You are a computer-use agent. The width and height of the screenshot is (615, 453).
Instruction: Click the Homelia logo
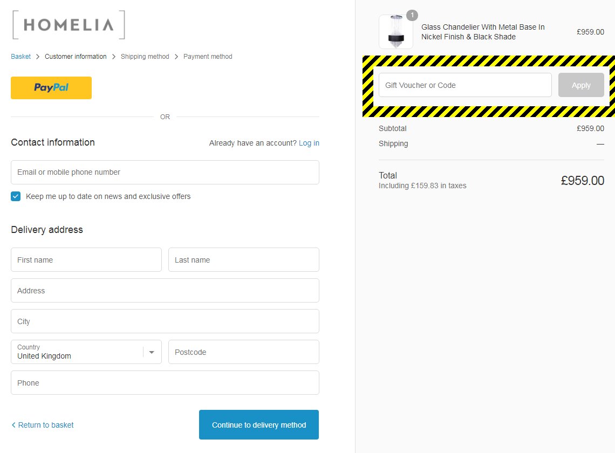[x=68, y=25]
